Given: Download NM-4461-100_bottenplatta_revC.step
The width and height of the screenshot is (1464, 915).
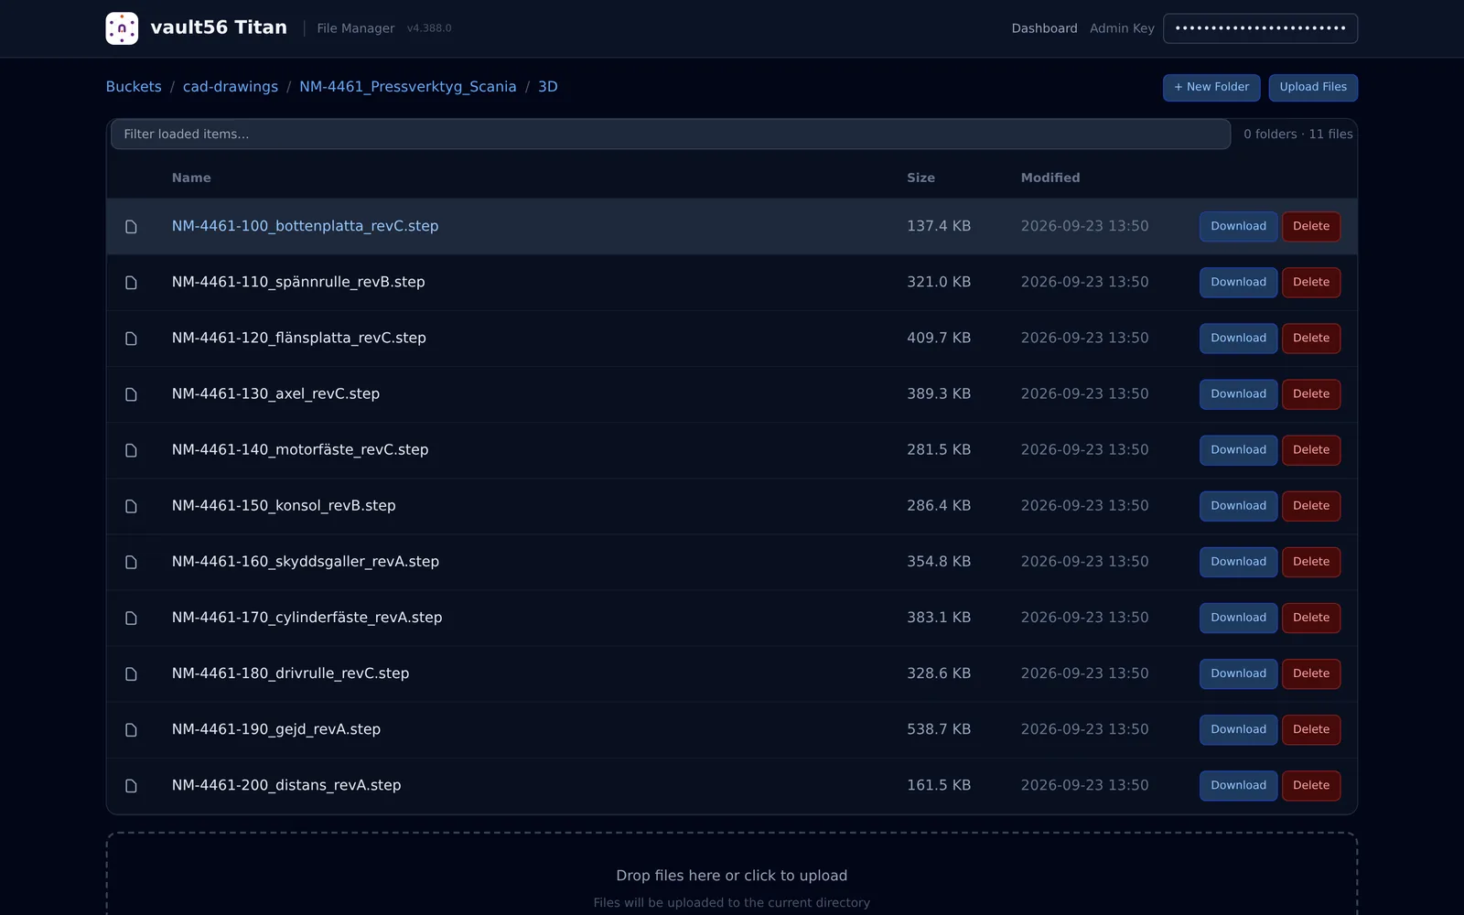Looking at the screenshot, I should click(1238, 226).
